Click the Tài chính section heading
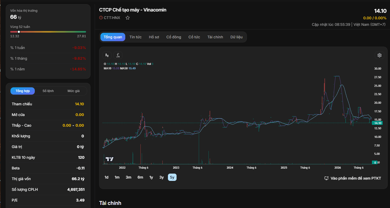The image size is (390, 208). 110,203
